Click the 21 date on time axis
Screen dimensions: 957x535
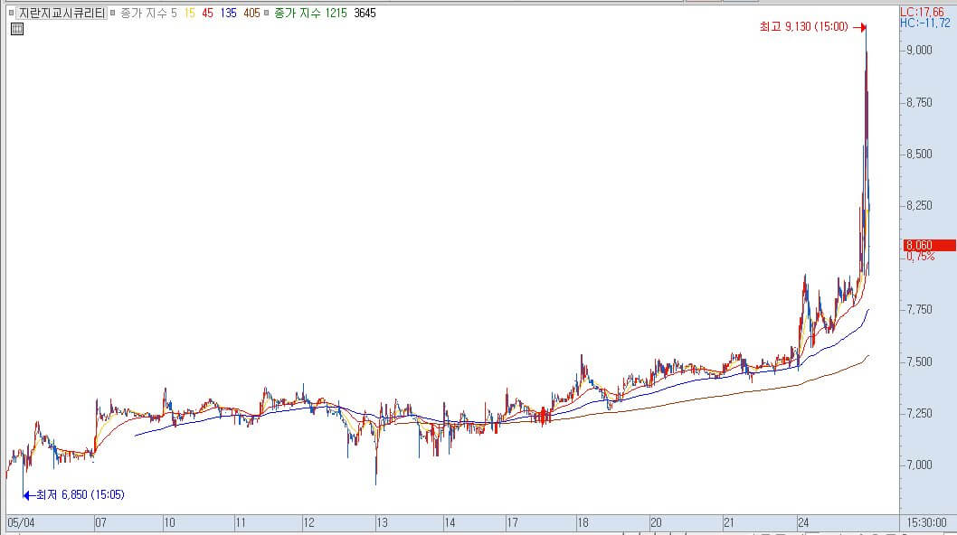pyautogui.click(x=729, y=522)
